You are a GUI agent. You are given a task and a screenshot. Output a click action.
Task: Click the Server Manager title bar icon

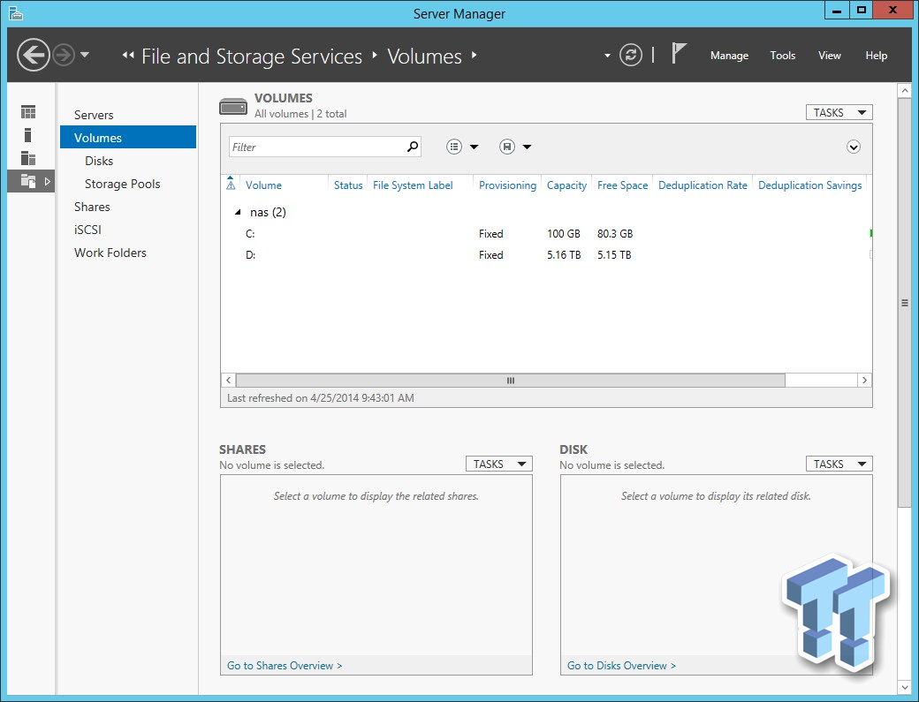point(16,13)
